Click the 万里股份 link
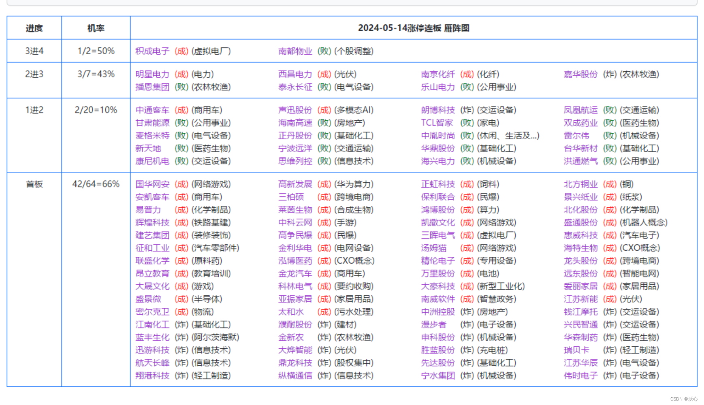Viewport: 704px width, 405px height. tap(438, 274)
